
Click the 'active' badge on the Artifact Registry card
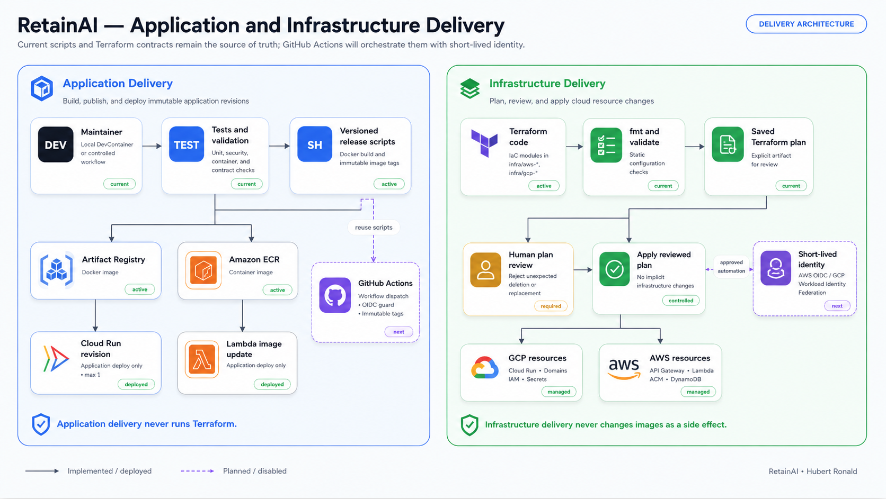(140, 289)
